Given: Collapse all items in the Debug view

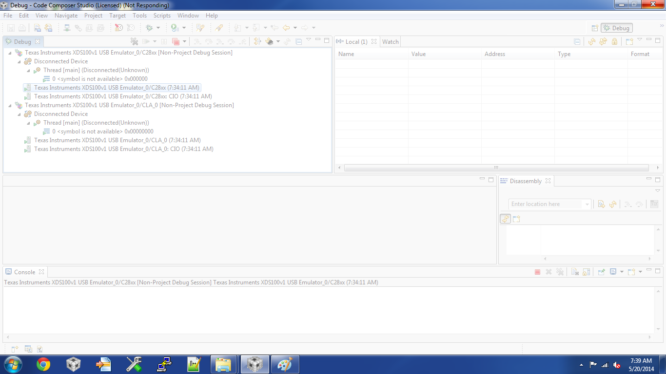Looking at the screenshot, I should [x=299, y=41].
